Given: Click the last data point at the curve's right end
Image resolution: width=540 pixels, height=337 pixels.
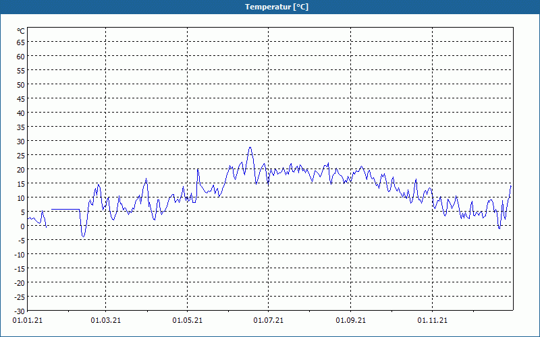Looking at the screenshot, I should [x=511, y=185].
